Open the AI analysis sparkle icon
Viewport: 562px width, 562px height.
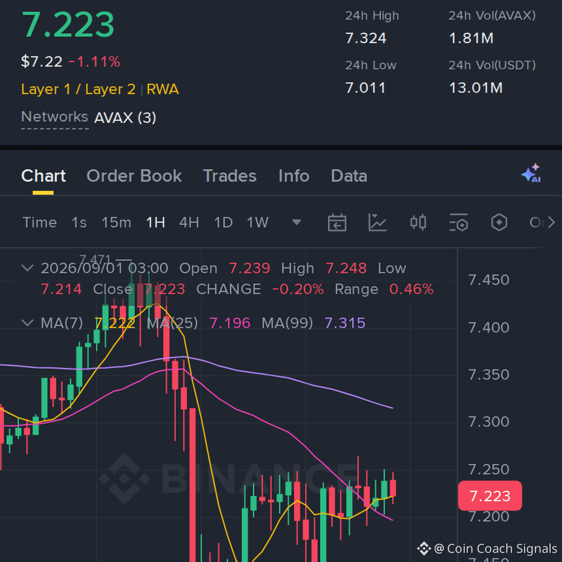(531, 173)
